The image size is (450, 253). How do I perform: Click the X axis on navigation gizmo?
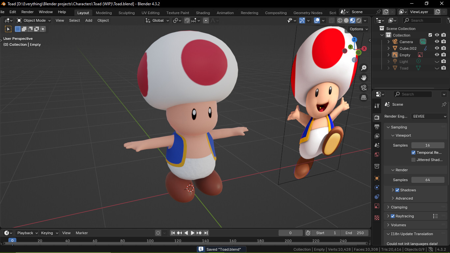point(364,48)
